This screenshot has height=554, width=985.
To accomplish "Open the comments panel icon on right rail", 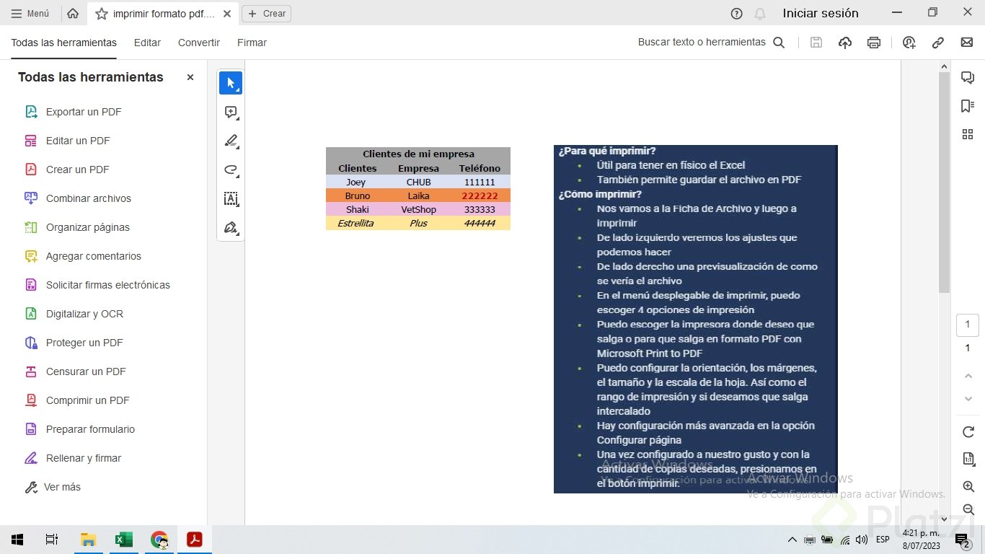I will (x=968, y=77).
